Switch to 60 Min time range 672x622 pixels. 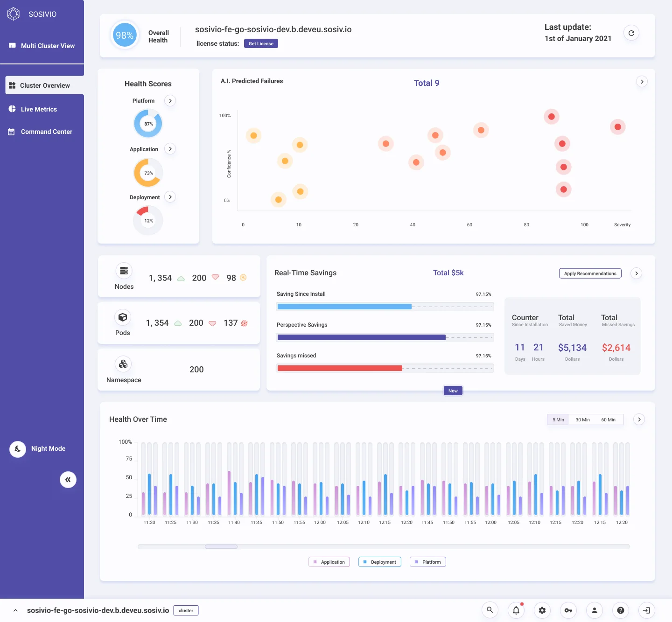(x=609, y=419)
